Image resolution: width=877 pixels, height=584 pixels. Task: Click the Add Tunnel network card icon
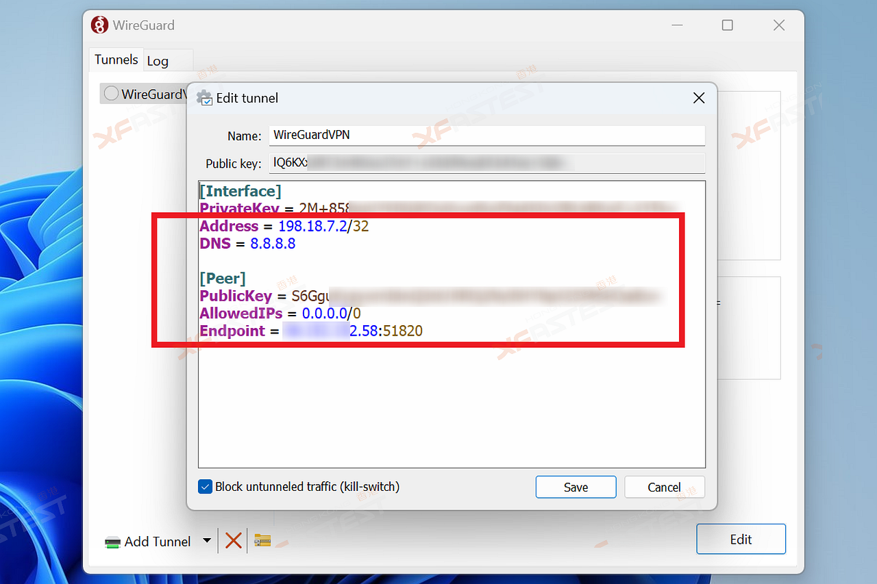[x=112, y=542]
